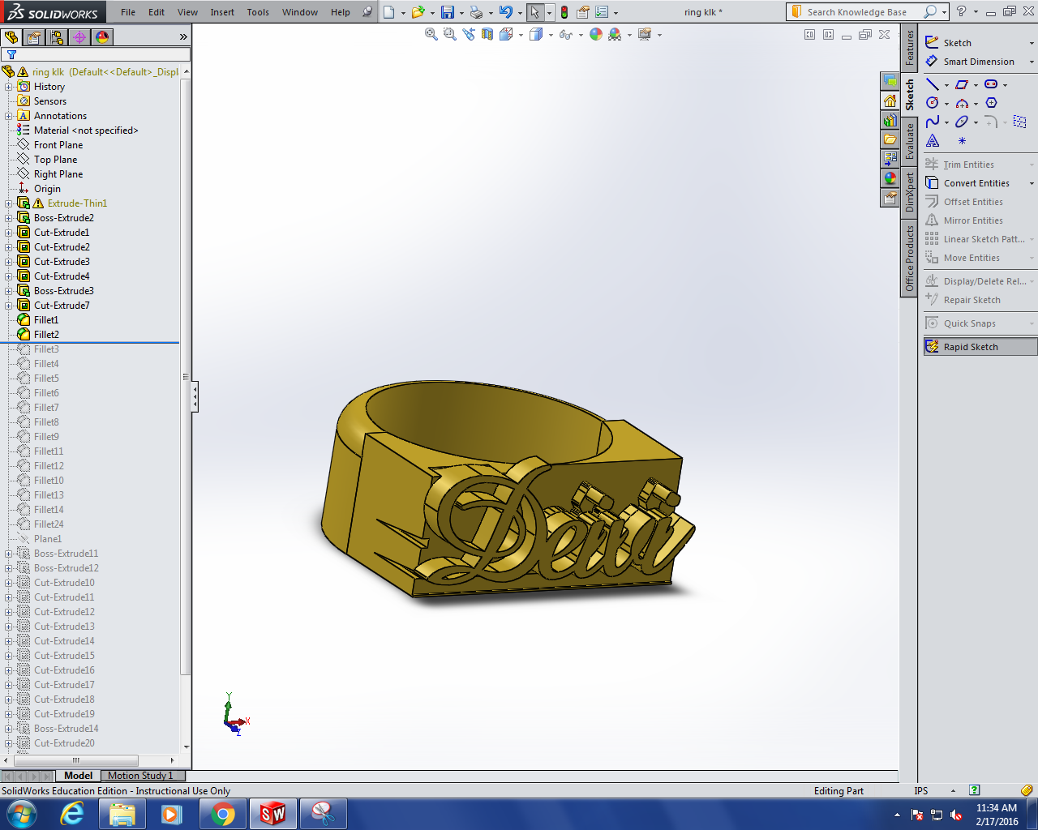Click the Previous View icon
The width and height of the screenshot is (1038, 830).
point(469,34)
